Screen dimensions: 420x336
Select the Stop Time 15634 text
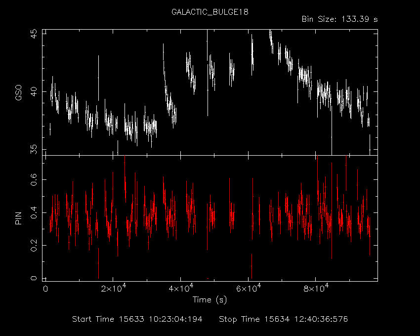click(284, 319)
